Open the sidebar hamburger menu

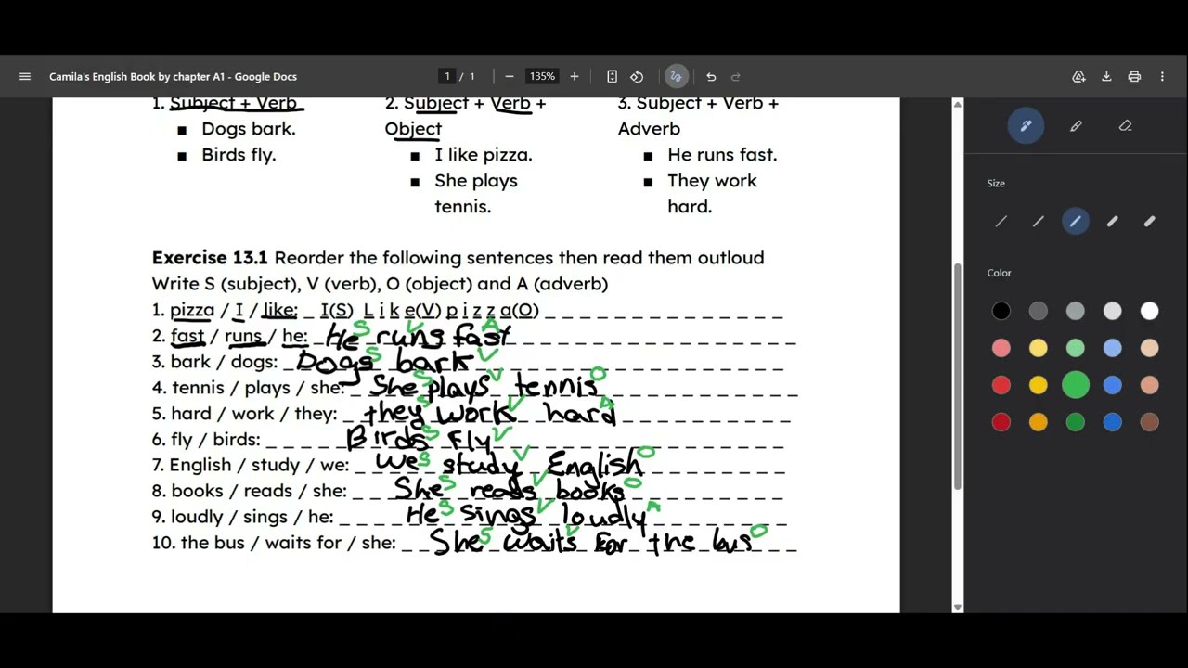coord(25,77)
